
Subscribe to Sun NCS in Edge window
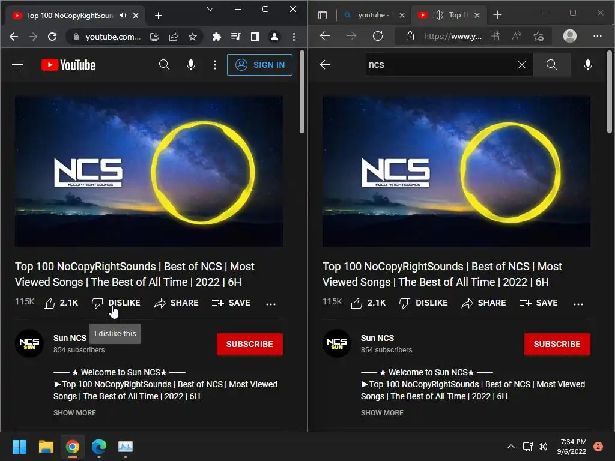tap(557, 344)
